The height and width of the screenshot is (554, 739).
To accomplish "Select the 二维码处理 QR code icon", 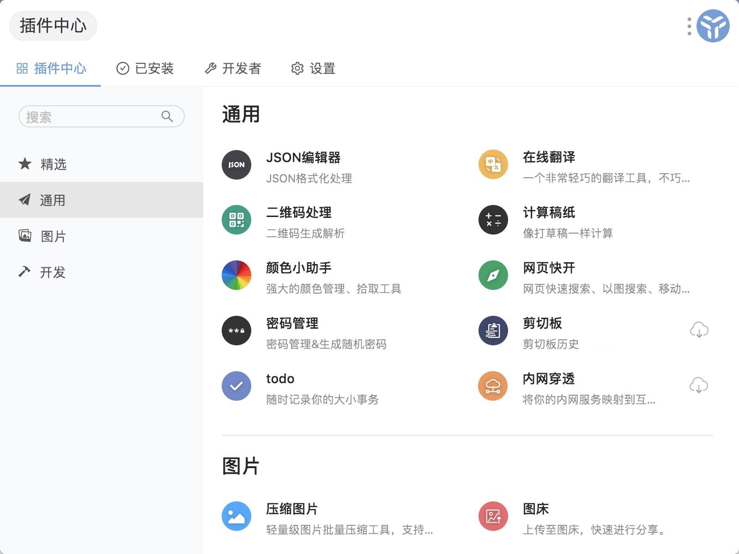I will point(236,220).
